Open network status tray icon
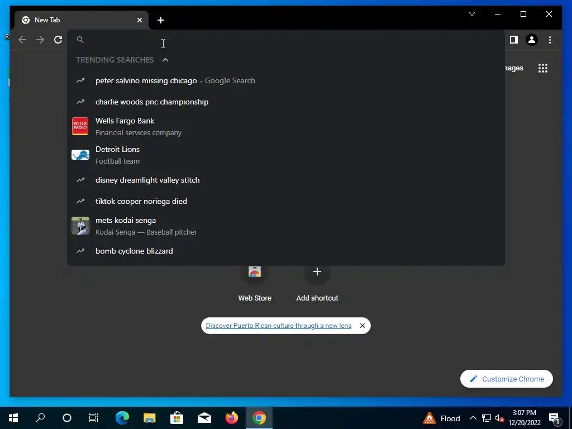The height and width of the screenshot is (429, 572). coord(487,418)
